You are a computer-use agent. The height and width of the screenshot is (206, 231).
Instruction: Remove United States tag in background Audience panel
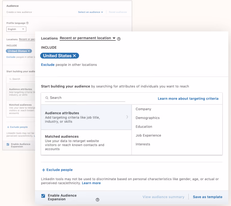tap(29, 51)
